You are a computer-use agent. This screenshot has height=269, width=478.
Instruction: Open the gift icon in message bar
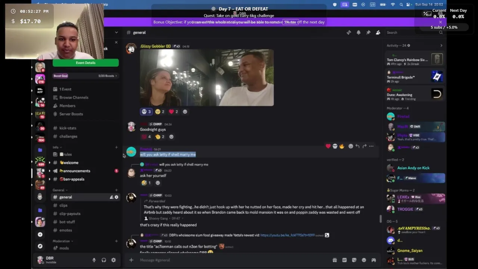pyautogui.click(x=335, y=260)
